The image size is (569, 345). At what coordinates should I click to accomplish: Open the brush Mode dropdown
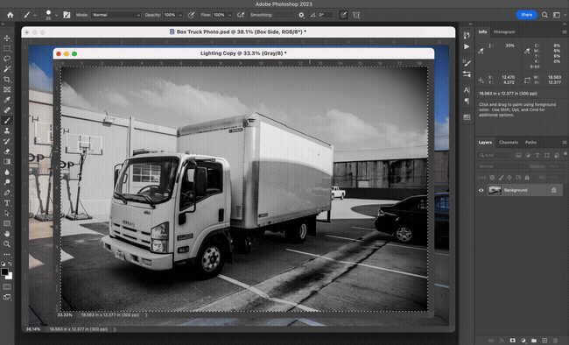click(x=116, y=15)
